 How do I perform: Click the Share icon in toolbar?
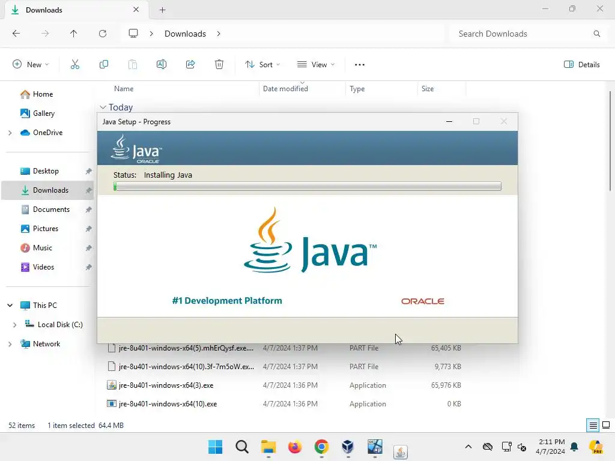pos(190,64)
